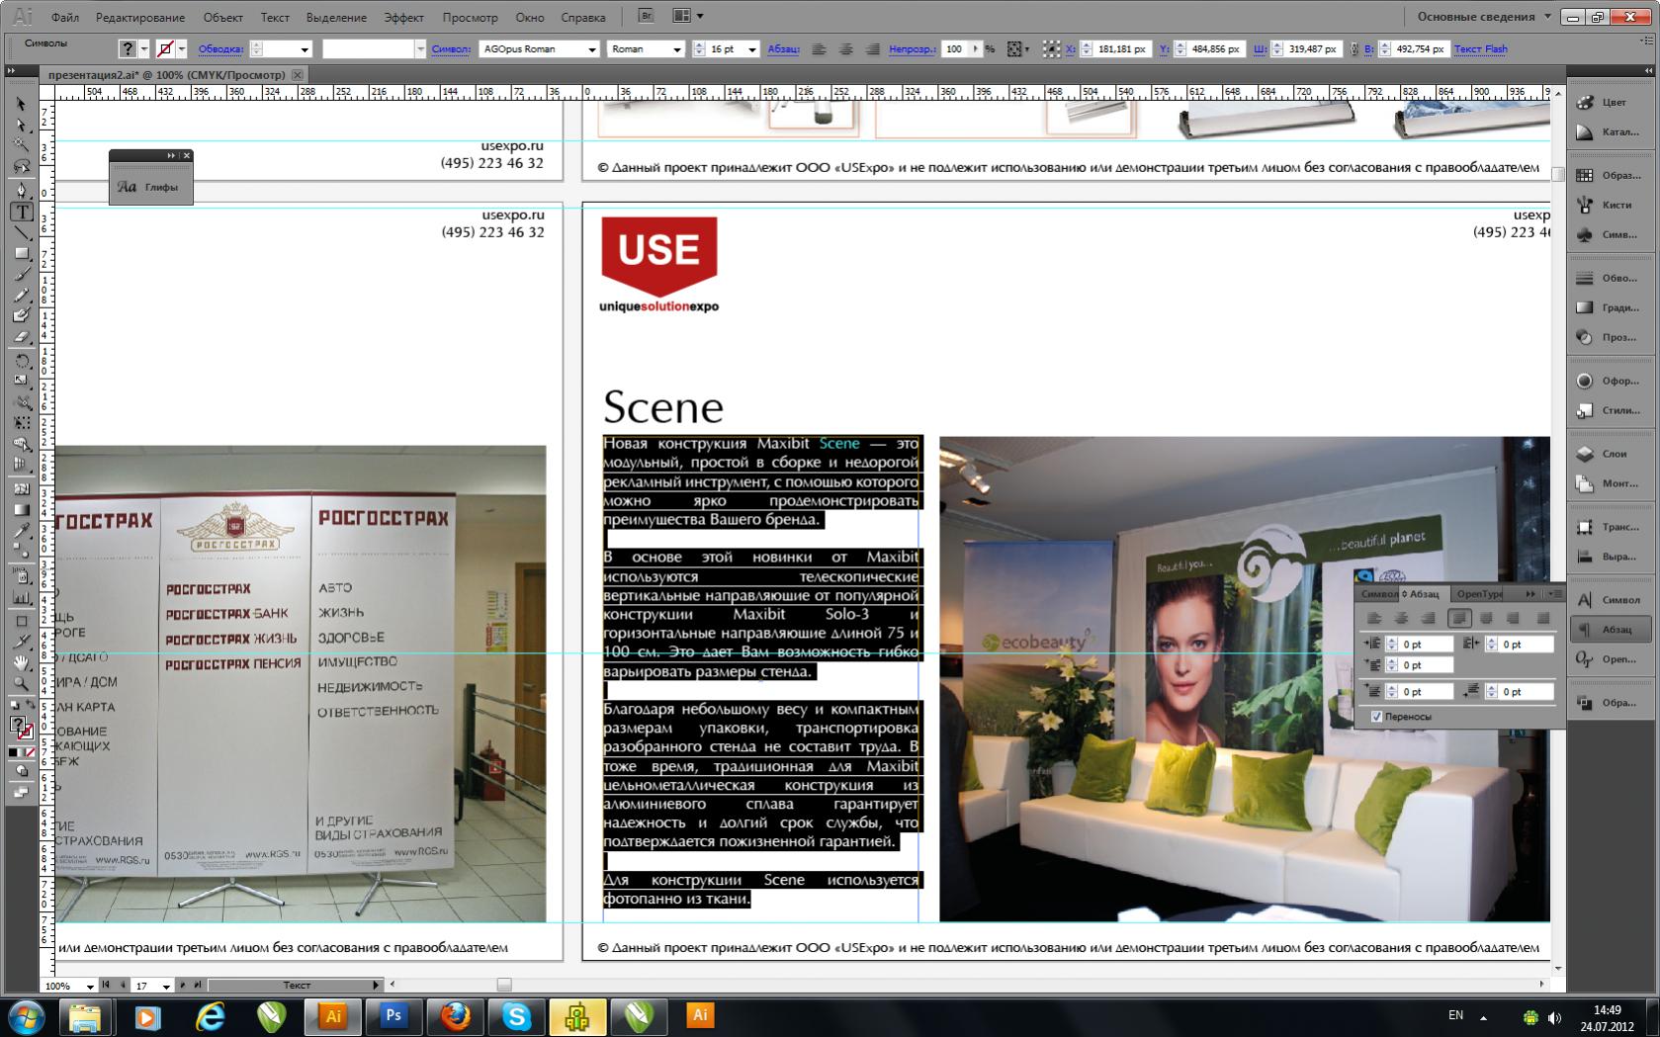Viewport: 1660px width, 1037px height.
Task: Click the Обводка stroke link
Action: (220, 48)
